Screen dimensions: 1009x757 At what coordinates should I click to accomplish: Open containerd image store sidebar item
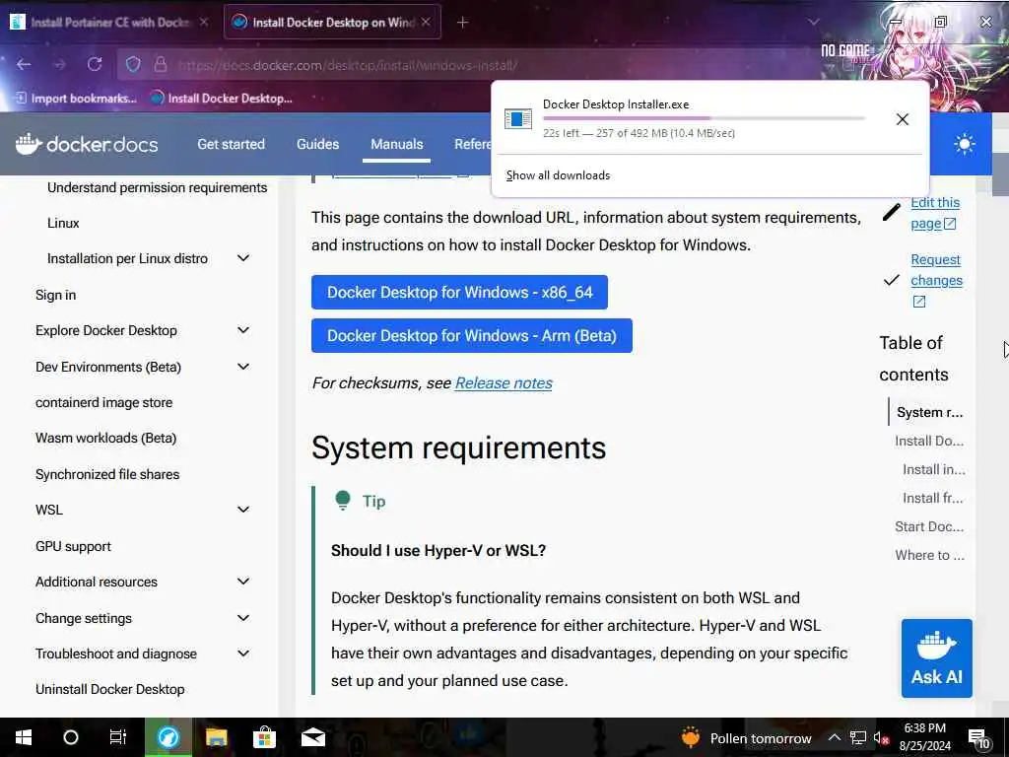click(x=103, y=402)
